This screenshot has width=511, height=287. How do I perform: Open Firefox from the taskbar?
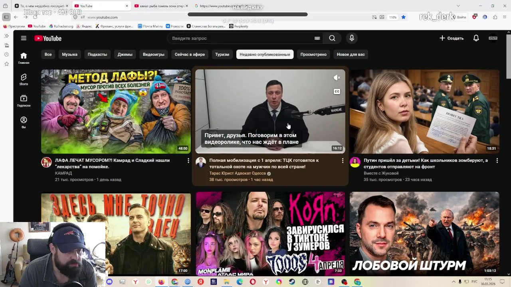(x=161, y=282)
